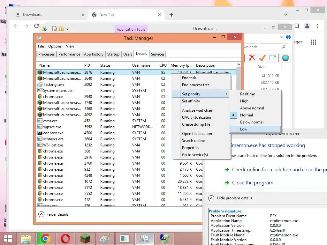The height and width of the screenshot is (245, 327).
Task: Select System interrupts row
Action: click(136, 91)
